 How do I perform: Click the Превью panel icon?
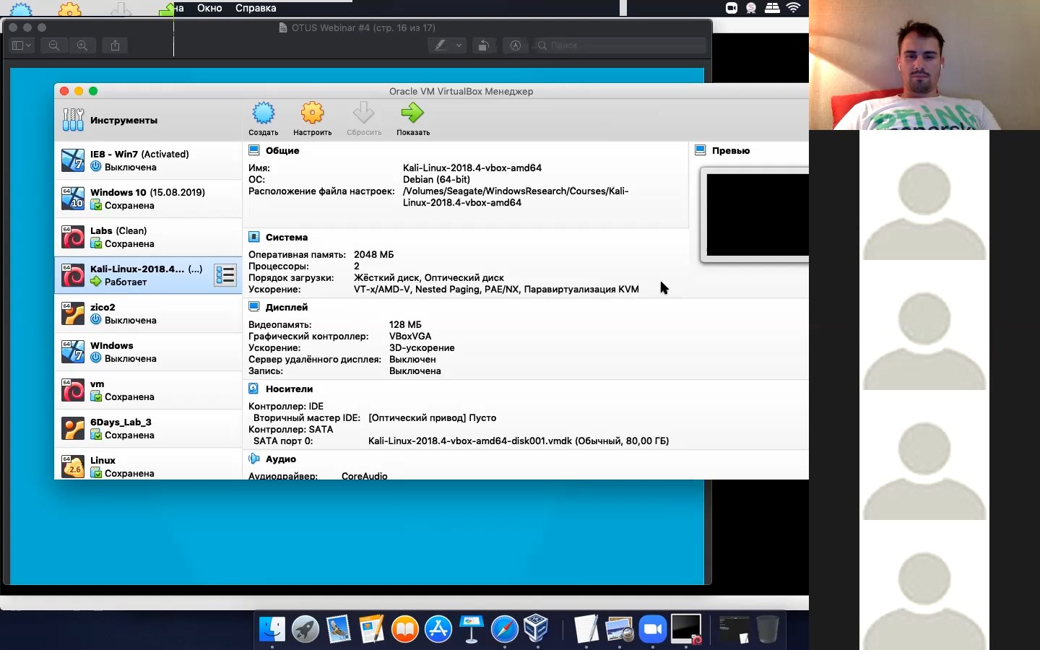700,150
